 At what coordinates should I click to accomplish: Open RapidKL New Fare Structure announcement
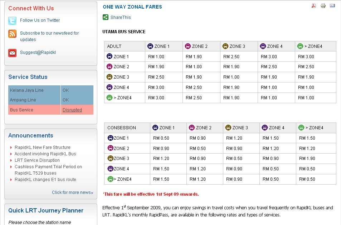(x=43, y=147)
